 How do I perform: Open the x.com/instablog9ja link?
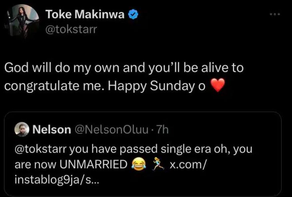point(188,164)
